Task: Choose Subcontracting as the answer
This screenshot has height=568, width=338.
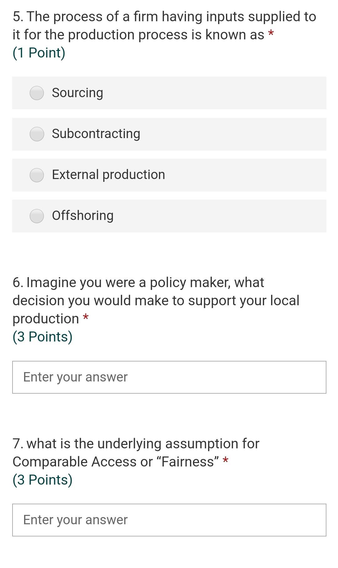Action: coord(36,134)
